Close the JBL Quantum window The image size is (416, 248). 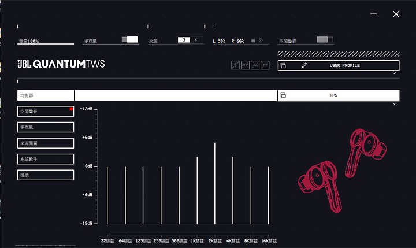[396, 14]
